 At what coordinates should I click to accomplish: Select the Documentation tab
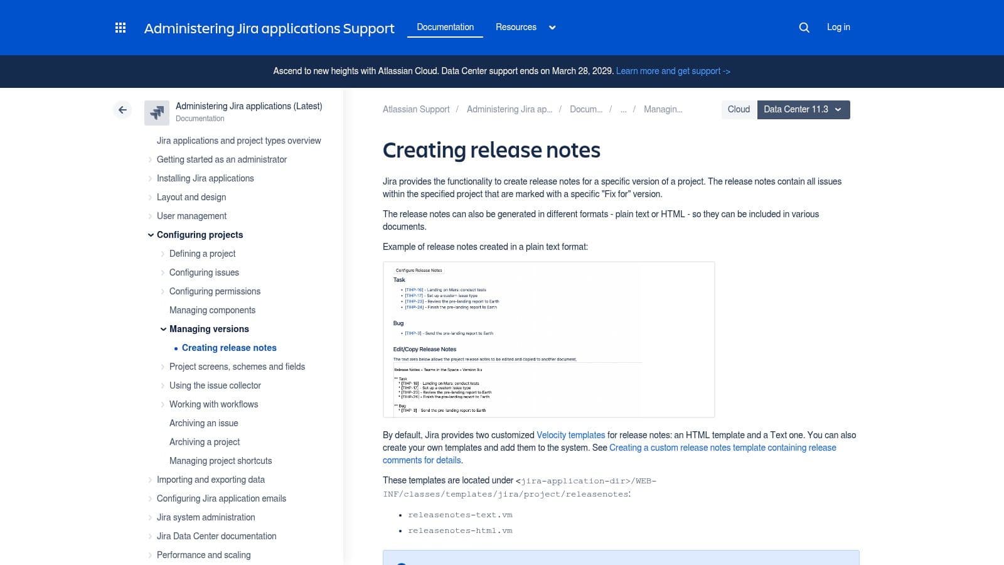click(445, 27)
